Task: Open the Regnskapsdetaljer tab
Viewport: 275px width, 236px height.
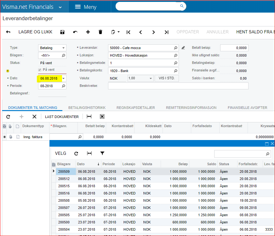Action: point(135,108)
